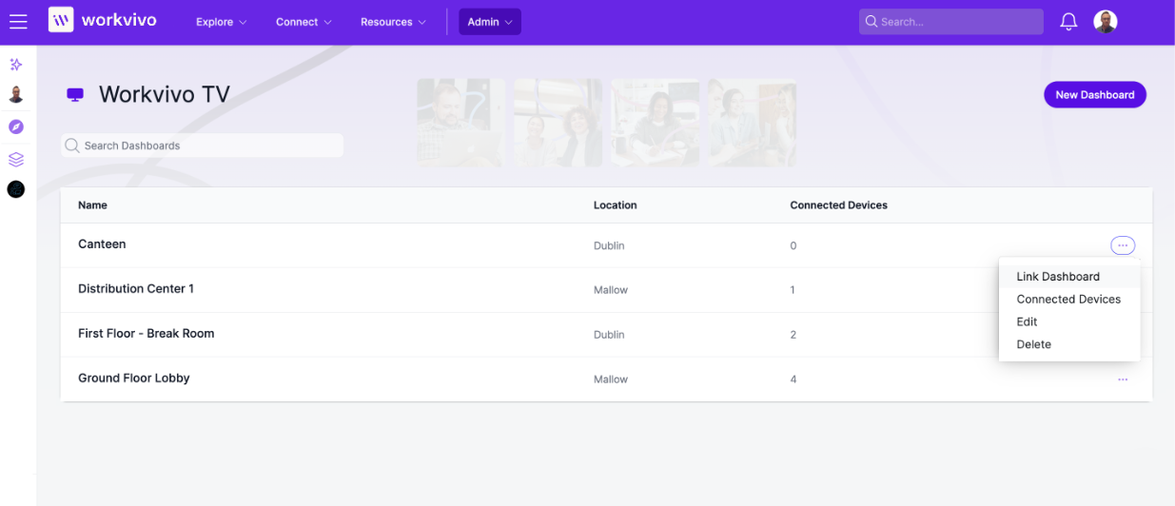Click the New Dashboard button
Viewport: 1175px width, 506px height.
point(1095,95)
